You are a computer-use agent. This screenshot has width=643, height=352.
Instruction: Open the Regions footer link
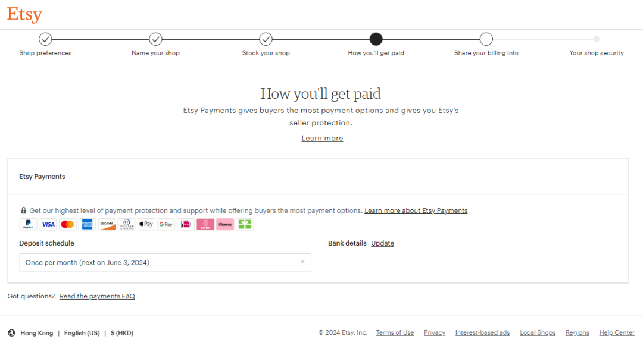pyautogui.click(x=578, y=333)
